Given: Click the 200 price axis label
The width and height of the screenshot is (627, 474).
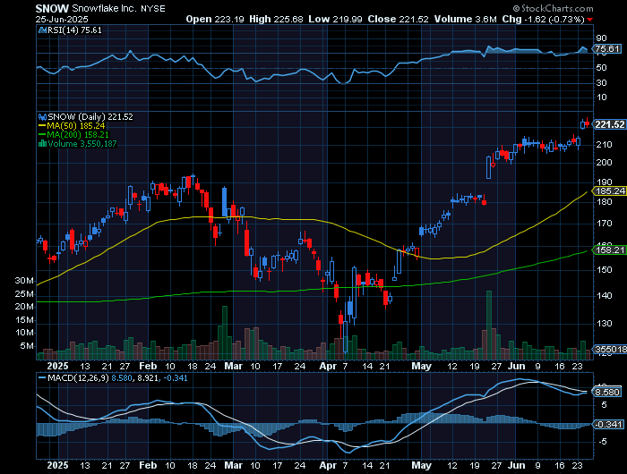Looking at the screenshot, I should pyautogui.click(x=604, y=162).
